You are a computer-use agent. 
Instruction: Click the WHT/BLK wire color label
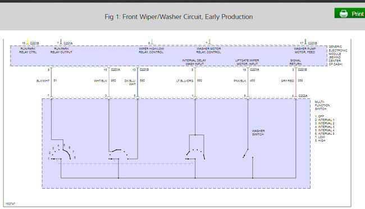click(101, 81)
